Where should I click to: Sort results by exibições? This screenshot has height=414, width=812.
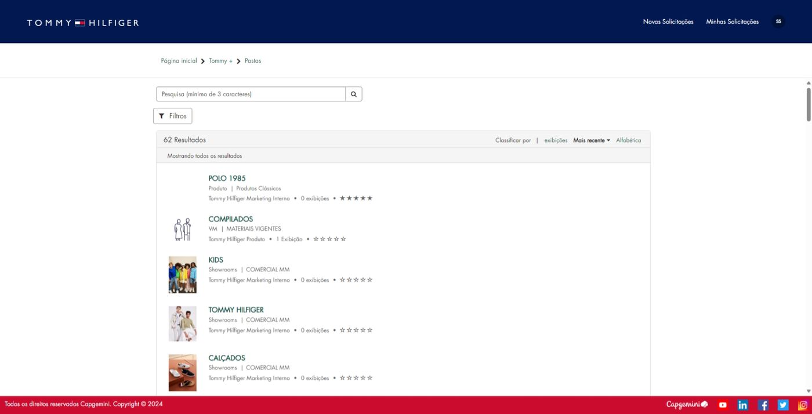pos(556,140)
